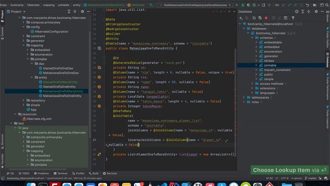
Task: Click the green Run button in toolbar
Action: click(x=237, y=5)
